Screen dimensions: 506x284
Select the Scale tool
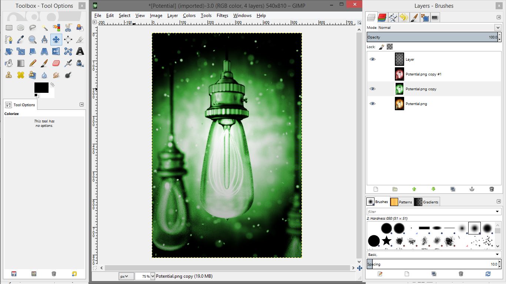coord(21,51)
